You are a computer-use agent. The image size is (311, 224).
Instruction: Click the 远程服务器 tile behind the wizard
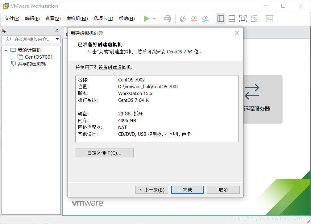tap(263, 99)
